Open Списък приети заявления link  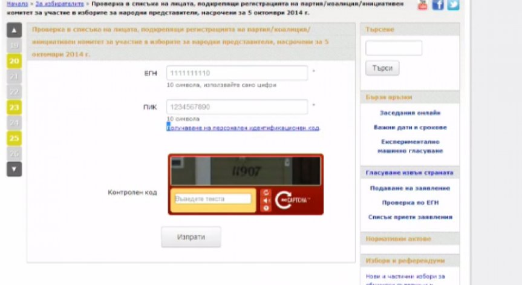(410, 217)
